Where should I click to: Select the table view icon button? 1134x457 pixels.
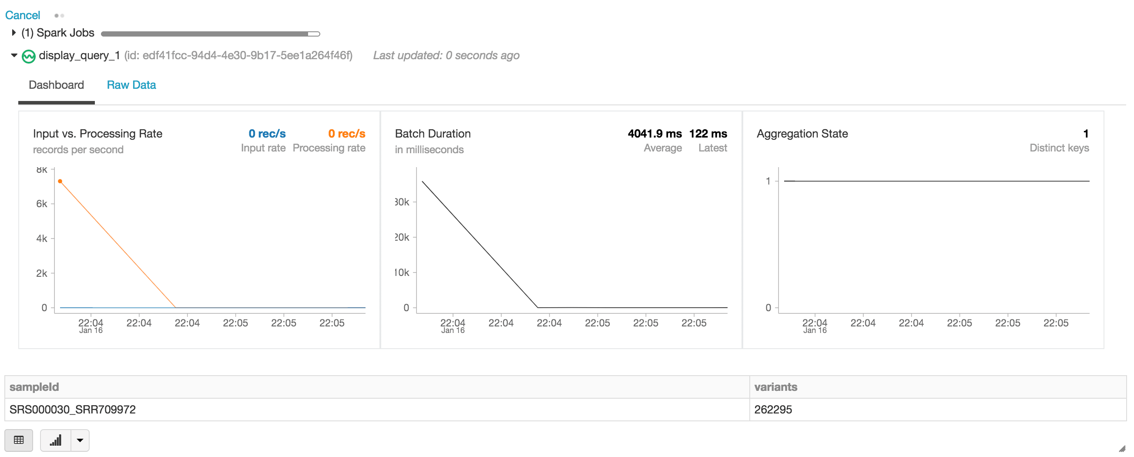[x=18, y=440]
